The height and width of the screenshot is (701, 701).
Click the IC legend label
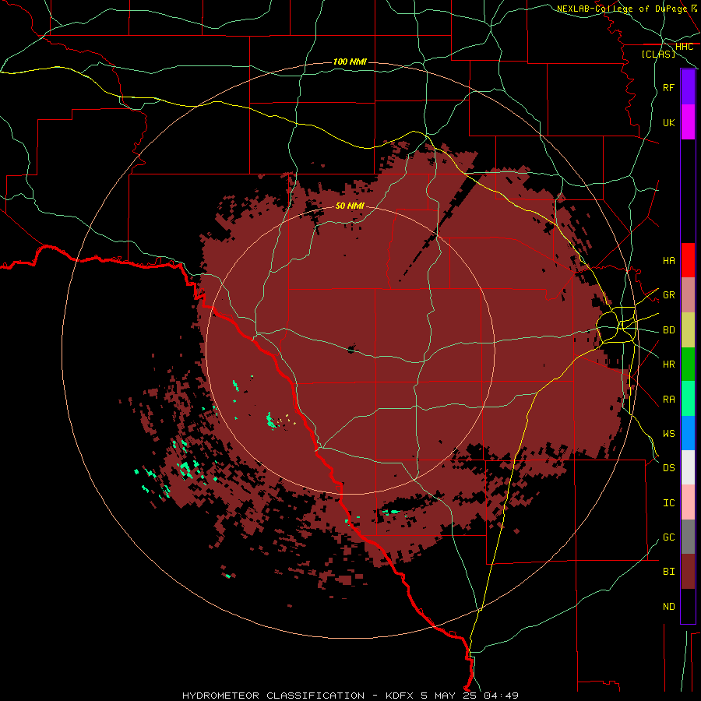coord(669,502)
